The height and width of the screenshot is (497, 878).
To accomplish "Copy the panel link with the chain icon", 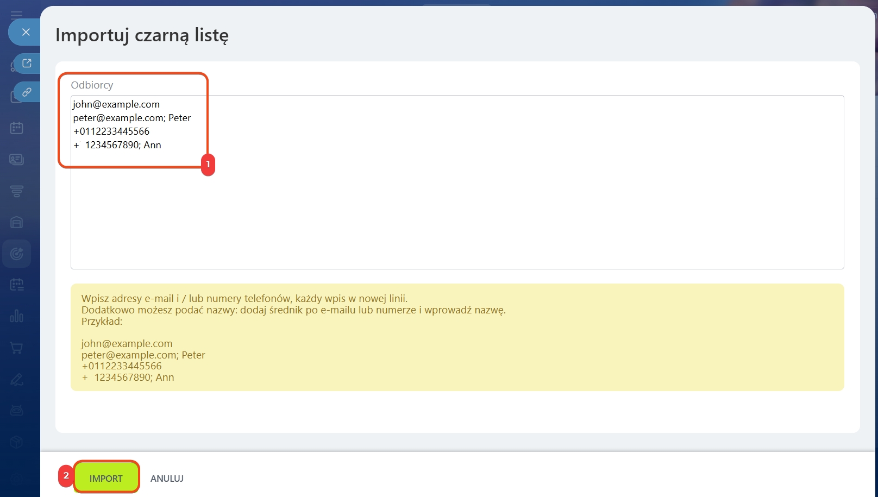I will pyautogui.click(x=27, y=92).
